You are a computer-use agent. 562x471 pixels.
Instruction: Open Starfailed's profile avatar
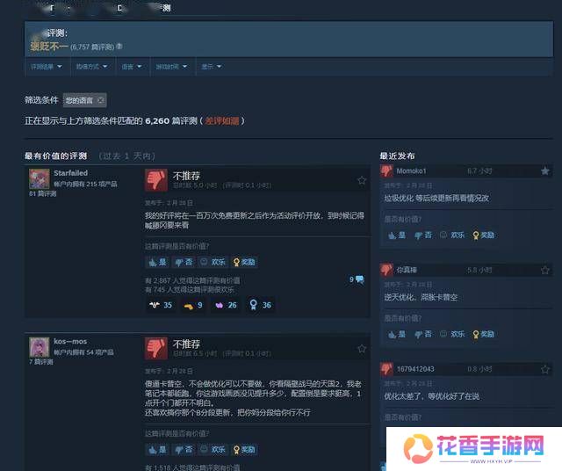tap(40, 179)
